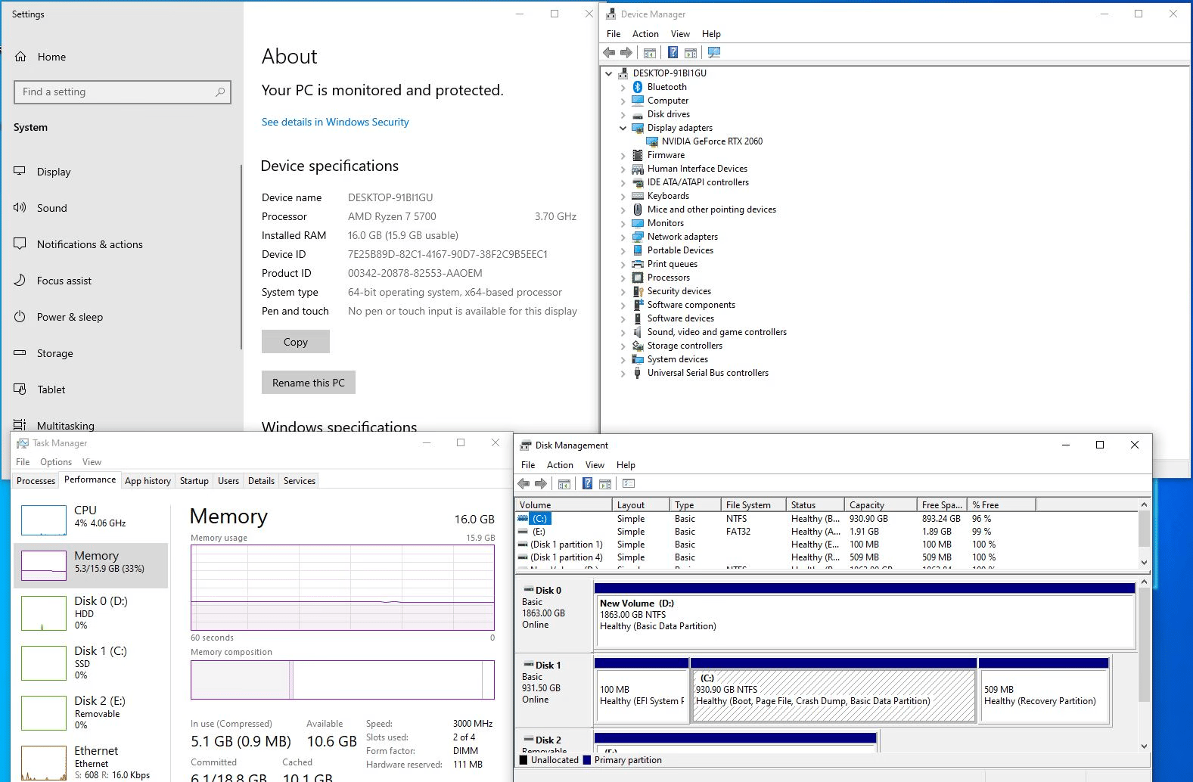Screen dimensions: 1193x782
Task: Click scan for hardware changes monitor icon
Action: (714, 52)
